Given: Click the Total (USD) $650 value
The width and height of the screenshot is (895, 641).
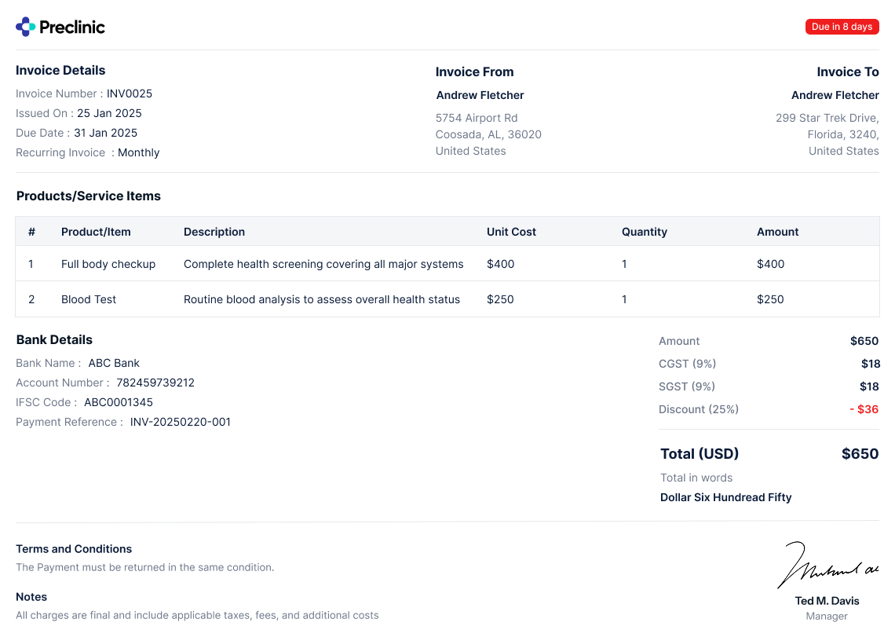Looking at the screenshot, I should tap(860, 454).
